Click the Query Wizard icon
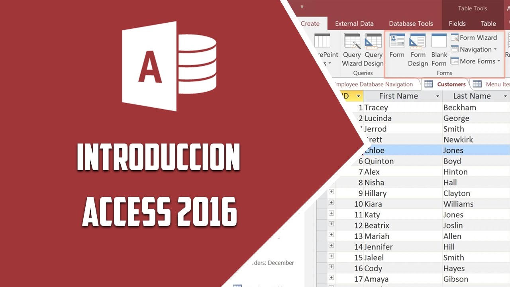The height and width of the screenshot is (287, 510). click(x=352, y=50)
